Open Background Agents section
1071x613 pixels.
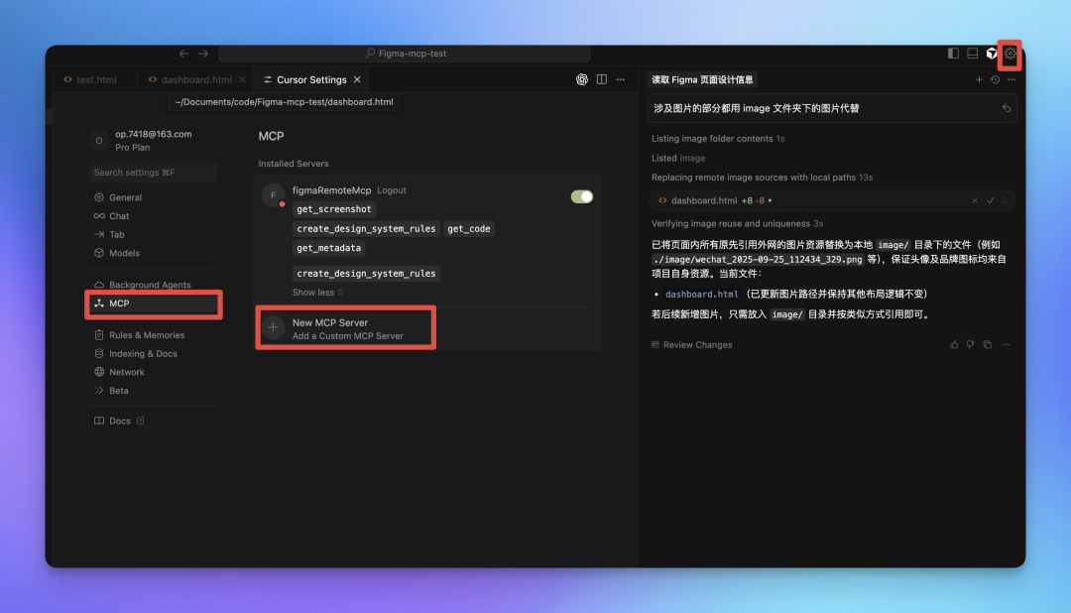(x=152, y=285)
